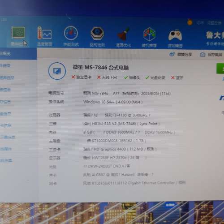Click the camera icon beside 保存截屏

(202, 55)
